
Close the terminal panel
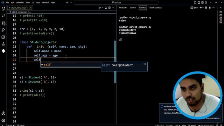point(221,8)
